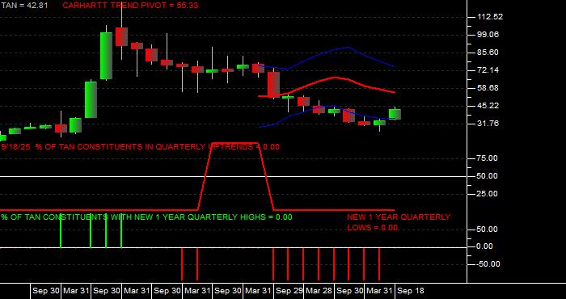Click the latest green candle above Sep 18
This screenshot has height=299, width=566.
click(x=395, y=114)
